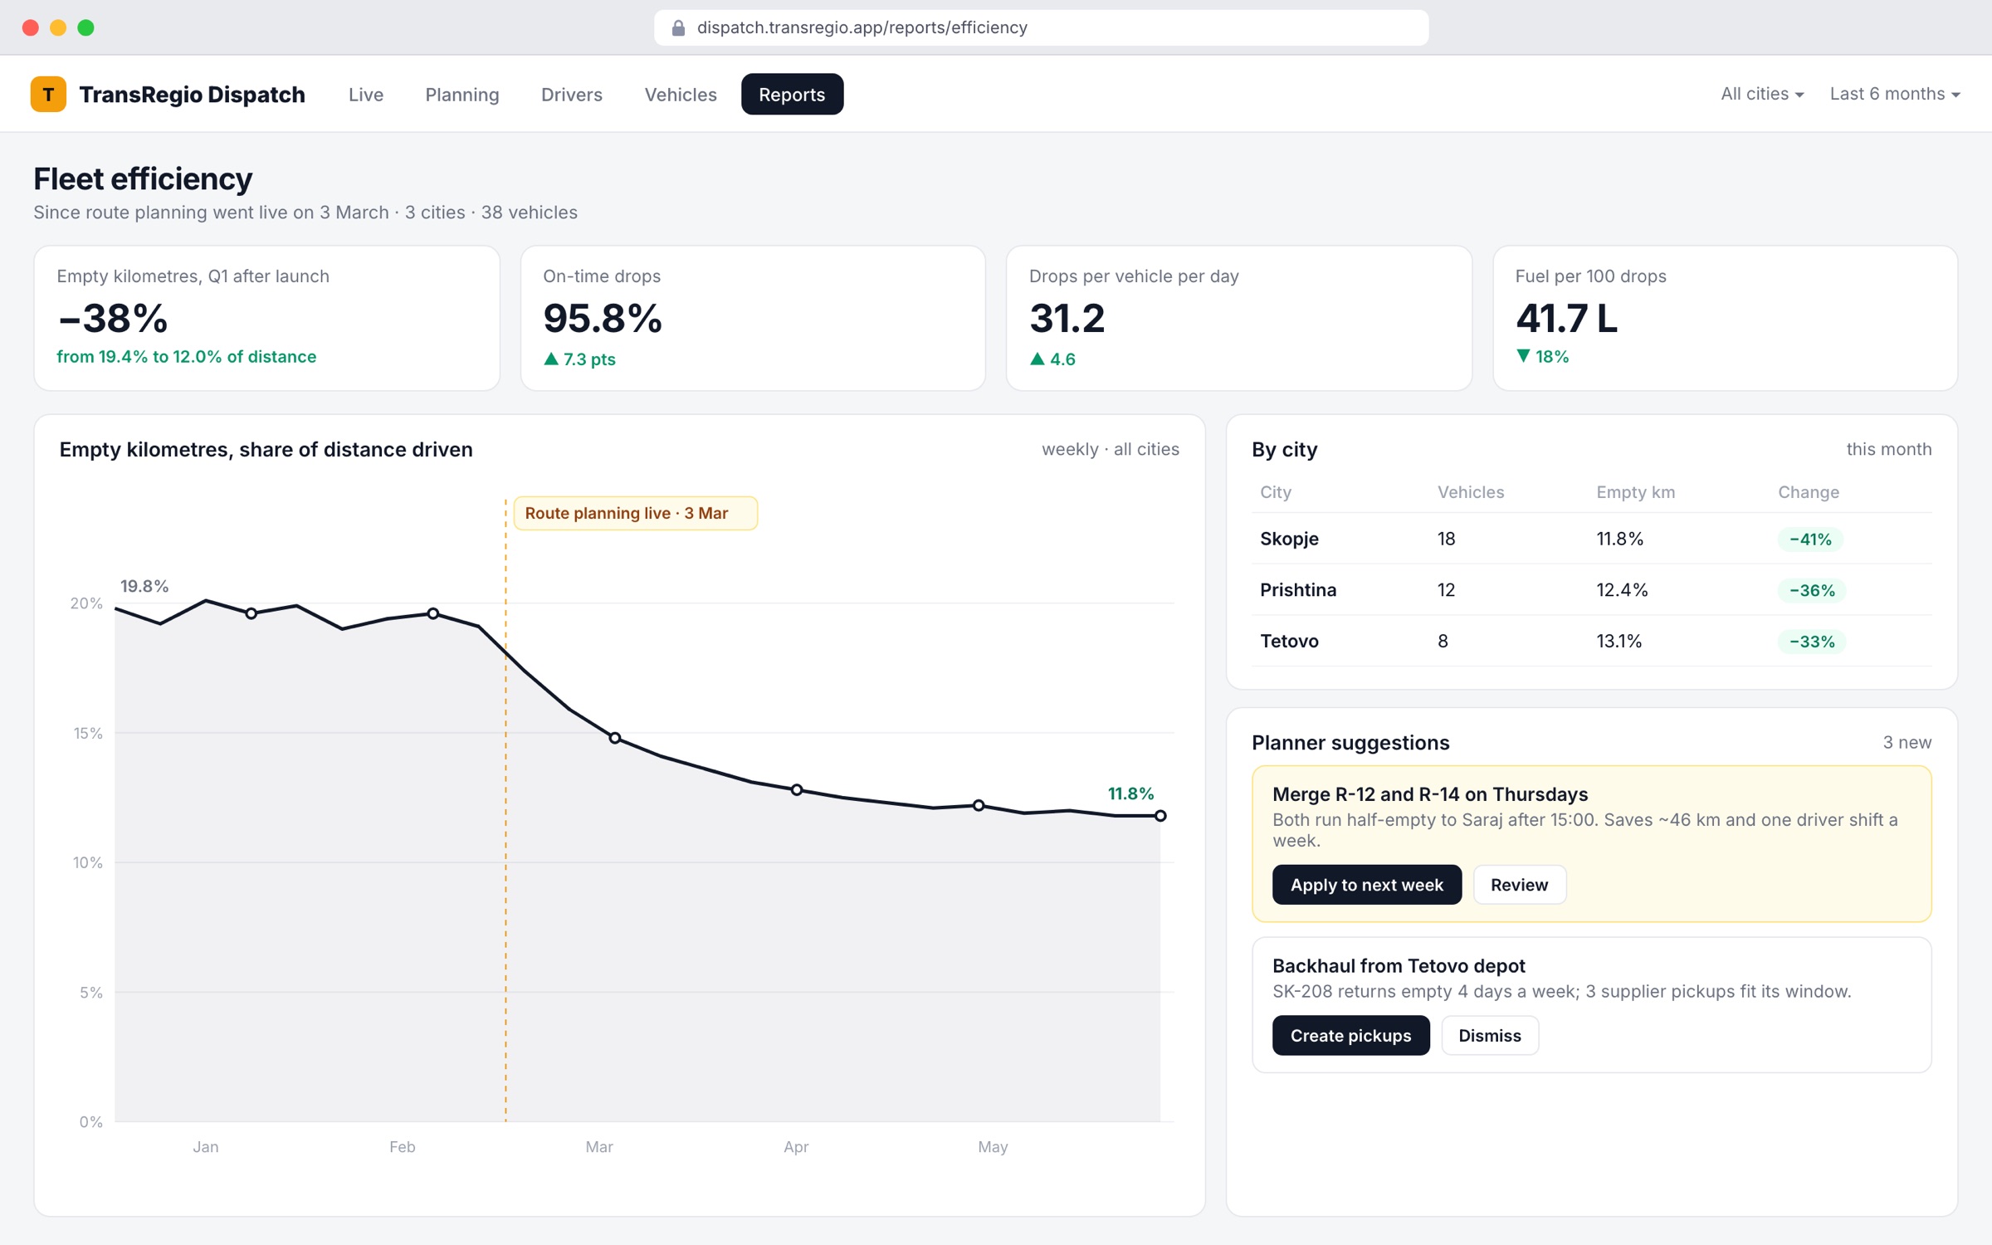This screenshot has height=1245, width=1992.
Task: Click the −36% change badge
Action: [1812, 591]
